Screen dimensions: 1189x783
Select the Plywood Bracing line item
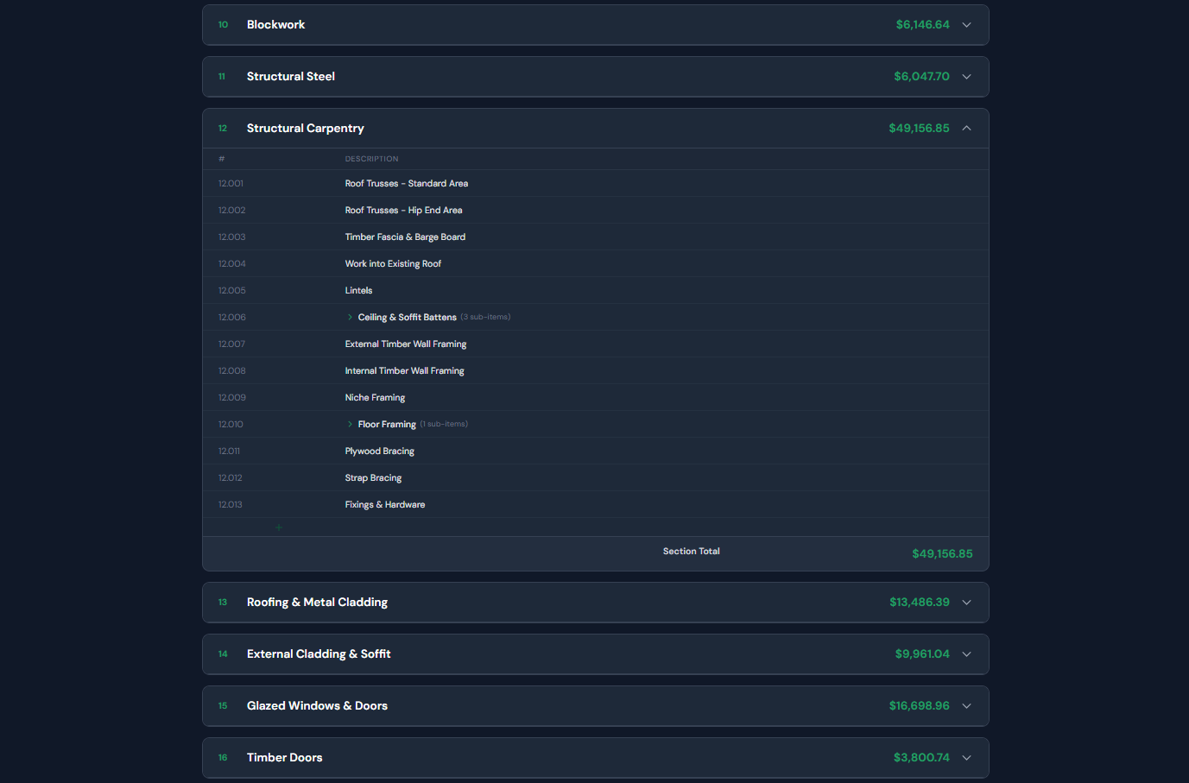point(596,451)
